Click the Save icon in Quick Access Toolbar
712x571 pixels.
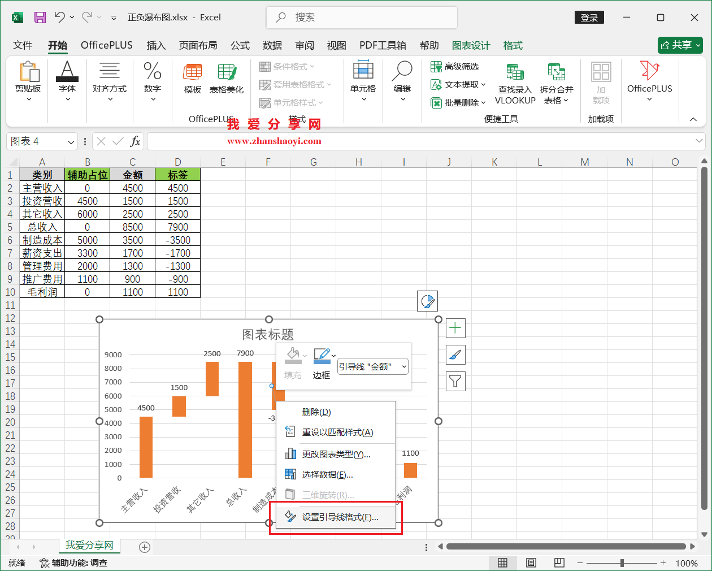tap(40, 18)
